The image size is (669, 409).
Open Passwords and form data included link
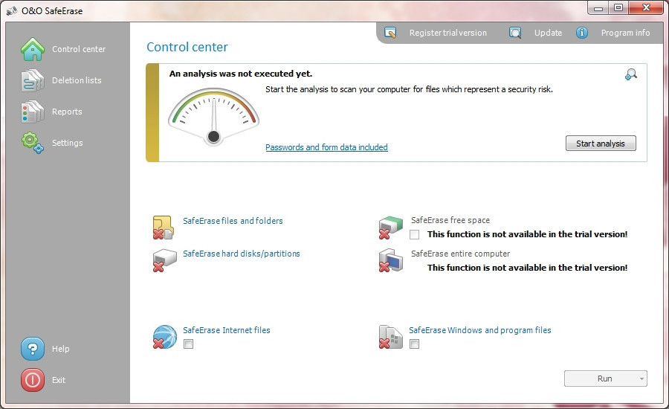pyautogui.click(x=326, y=147)
